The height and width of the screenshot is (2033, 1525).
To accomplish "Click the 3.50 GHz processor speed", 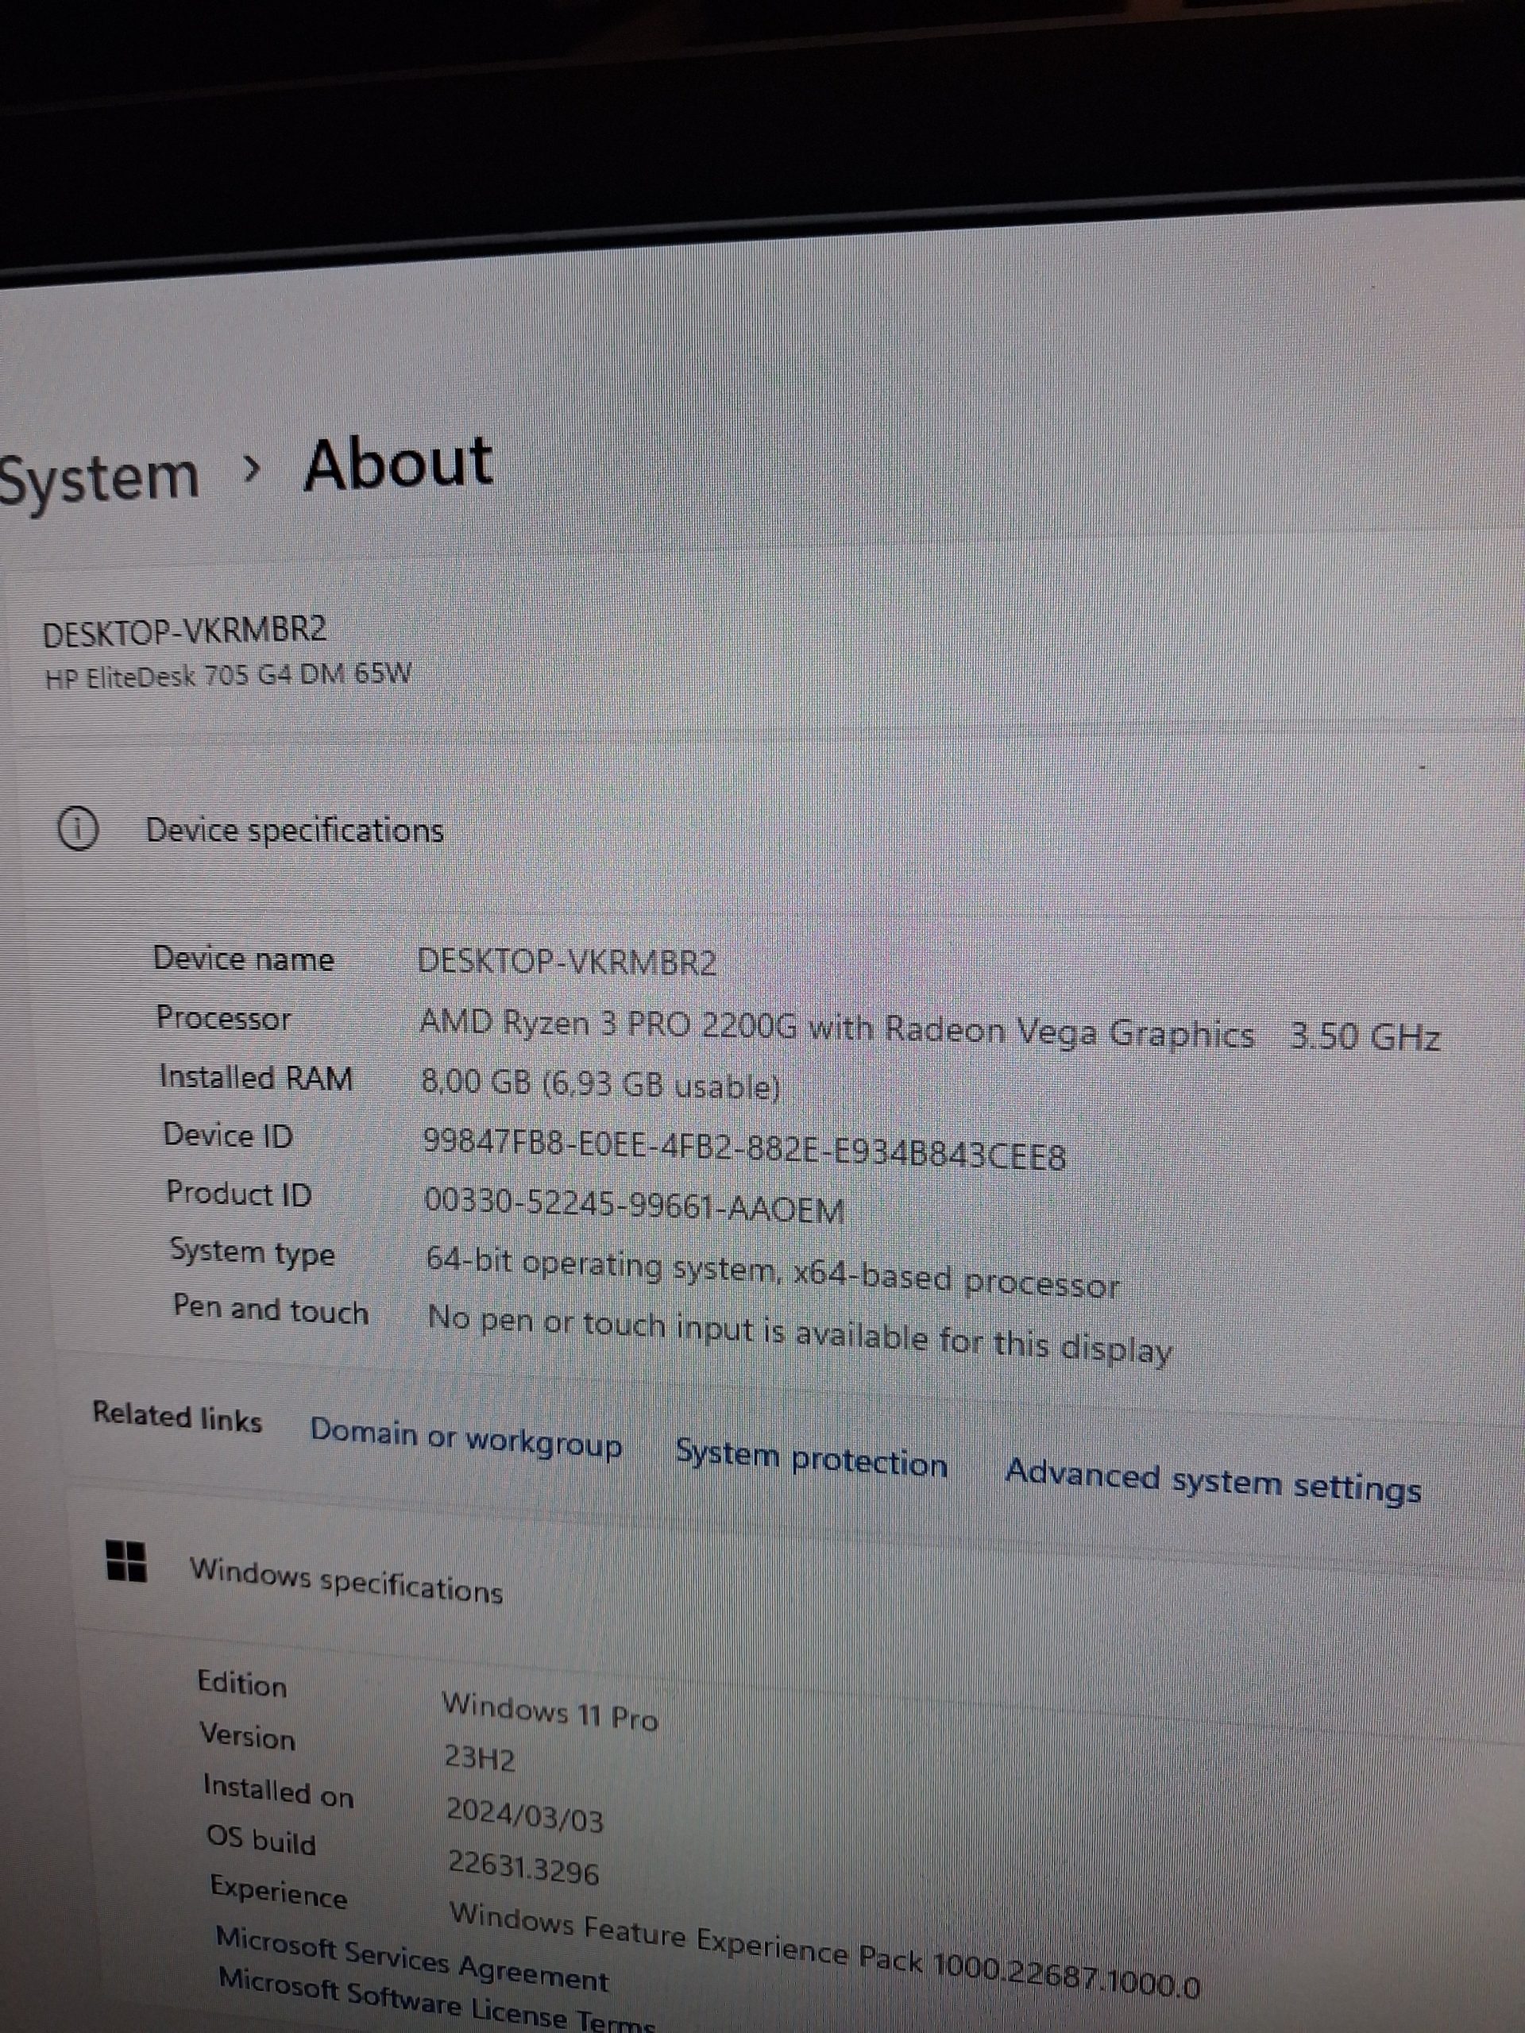I will (x=1364, y=1036).
